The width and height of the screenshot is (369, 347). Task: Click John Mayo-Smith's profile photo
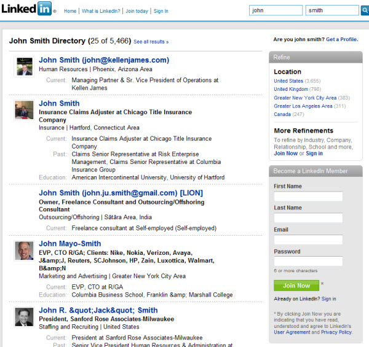pos(25,251)
